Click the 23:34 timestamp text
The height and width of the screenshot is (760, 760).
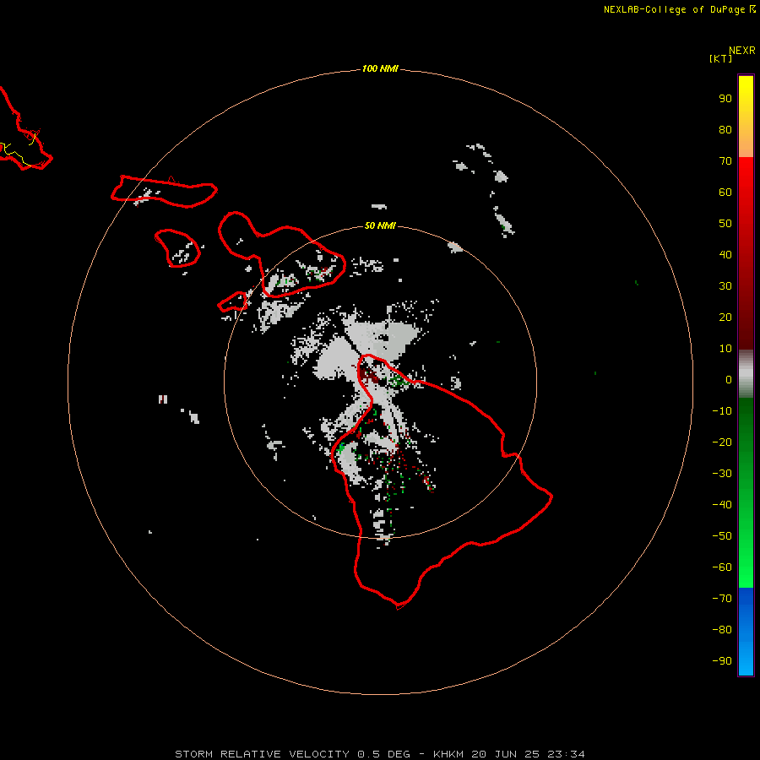pyautogui.click(x=566, y=754)
